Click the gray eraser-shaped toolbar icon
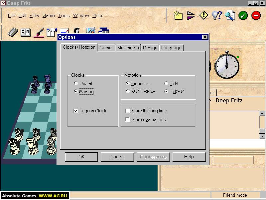 [x=13, y=32]
